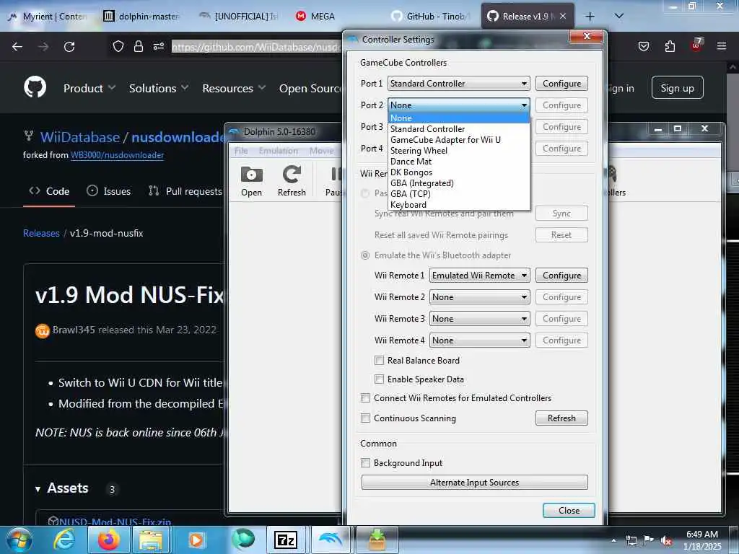739x554 pixels.
Task: Click the GitHub Sign up button
Action: coord(677,87)
